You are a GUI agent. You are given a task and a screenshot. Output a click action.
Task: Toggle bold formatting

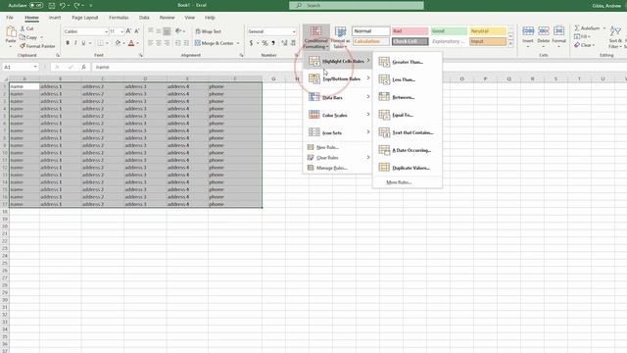(68, 43)
